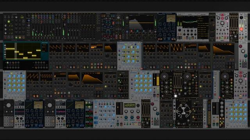
Task: Click the red band knob under the spectrum display
Action: 131,31
